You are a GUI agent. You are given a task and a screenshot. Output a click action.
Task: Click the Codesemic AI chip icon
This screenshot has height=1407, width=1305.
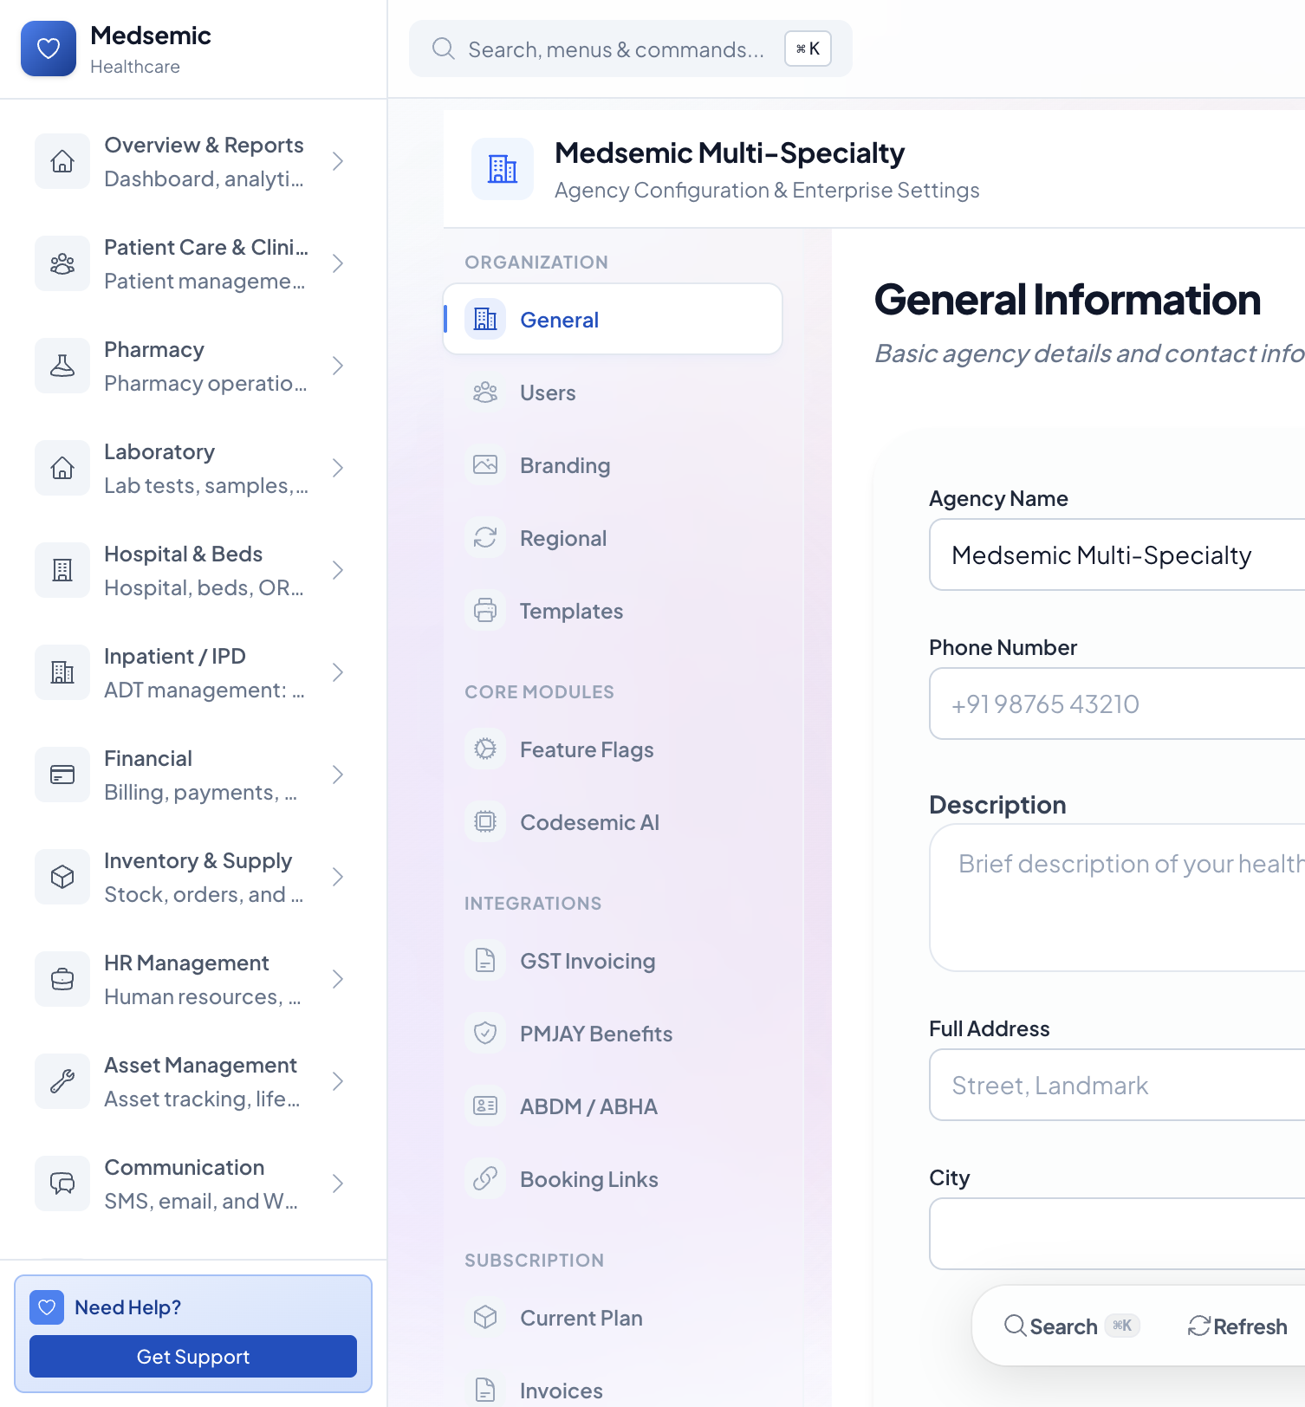pos(485,822)
